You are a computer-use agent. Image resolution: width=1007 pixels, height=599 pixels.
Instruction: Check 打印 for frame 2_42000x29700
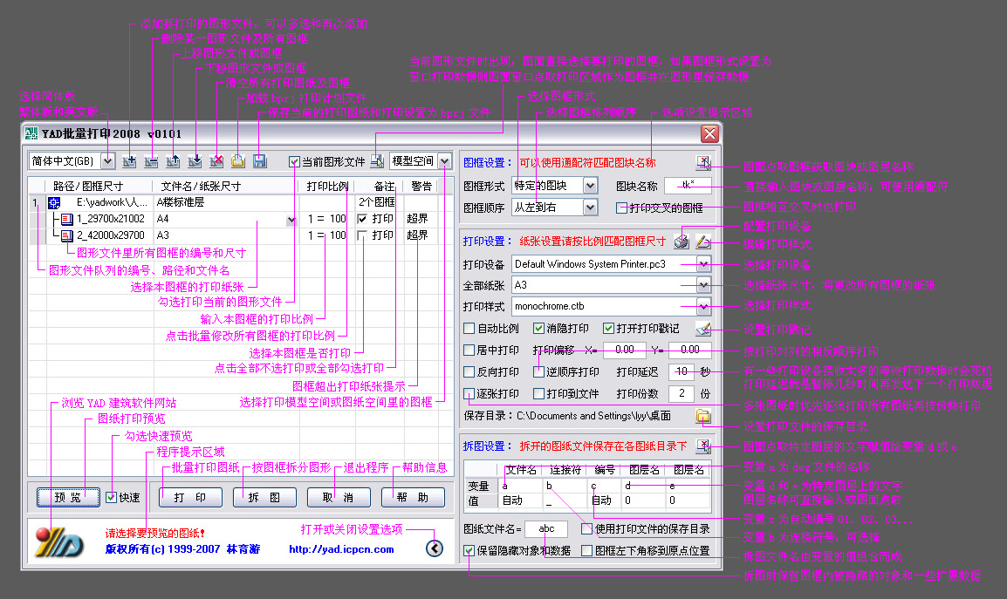point(362,235)
